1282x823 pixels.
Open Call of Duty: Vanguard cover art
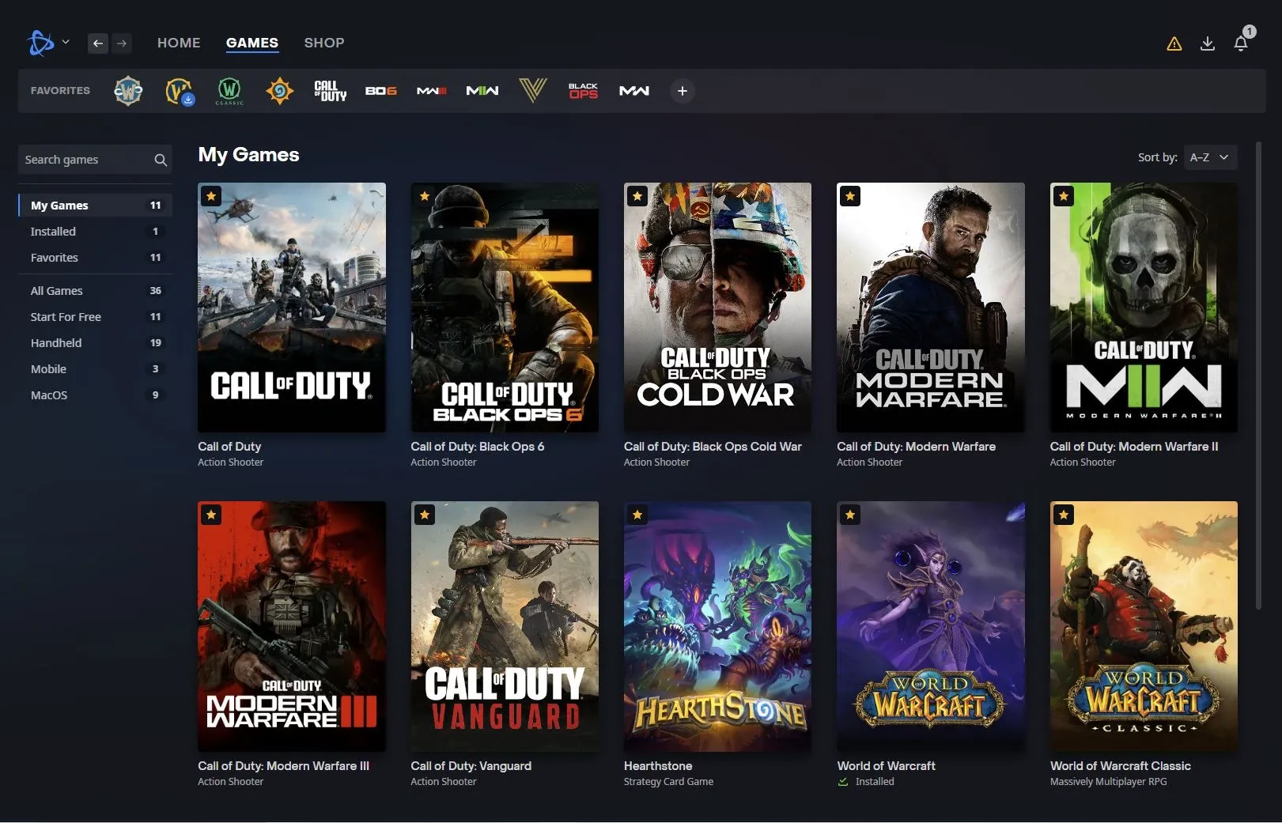coord(505,626)
